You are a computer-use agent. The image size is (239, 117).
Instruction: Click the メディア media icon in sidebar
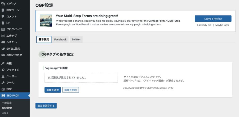tap(3, 4)
